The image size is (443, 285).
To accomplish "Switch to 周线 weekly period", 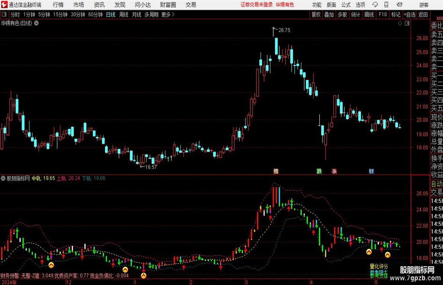I will (x=124, y=15).
